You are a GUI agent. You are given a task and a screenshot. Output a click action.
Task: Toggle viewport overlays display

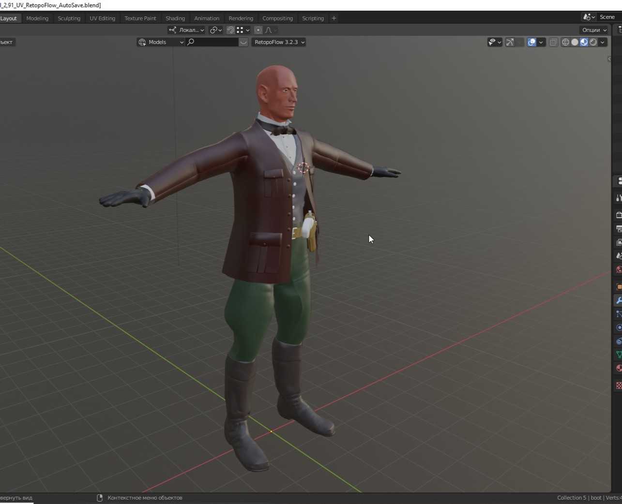pyautogui.click(x=531, y=42)
